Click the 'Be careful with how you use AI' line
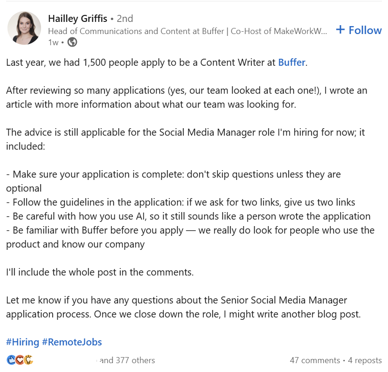 [188, 216]
